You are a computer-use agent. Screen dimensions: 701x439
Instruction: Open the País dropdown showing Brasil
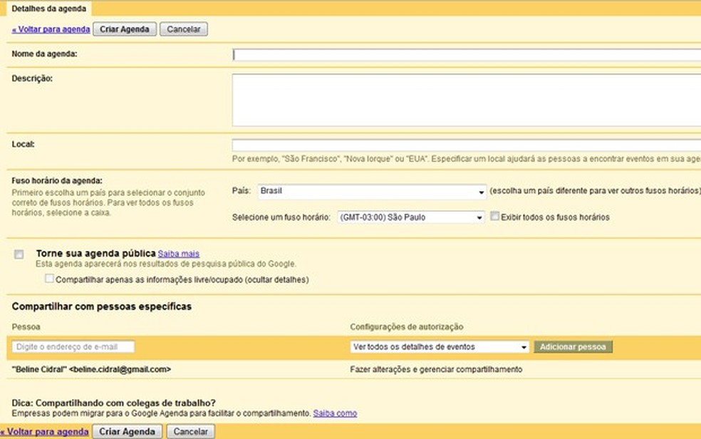click(x=372, y=191)
